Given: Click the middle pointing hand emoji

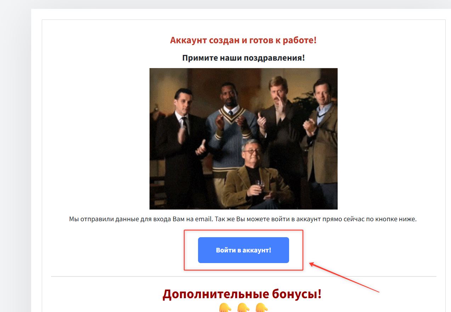Looking at the screenshot, I should point(243,308).
